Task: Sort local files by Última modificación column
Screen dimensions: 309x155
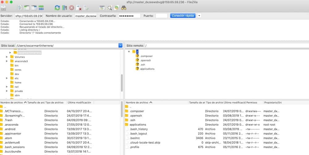Action: (79, 103)
